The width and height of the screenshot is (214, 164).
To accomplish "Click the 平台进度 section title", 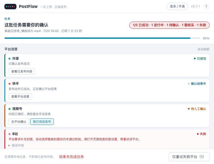I will coord(11,49).
